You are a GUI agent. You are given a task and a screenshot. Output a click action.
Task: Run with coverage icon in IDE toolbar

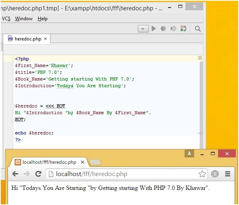pos(173,29)
